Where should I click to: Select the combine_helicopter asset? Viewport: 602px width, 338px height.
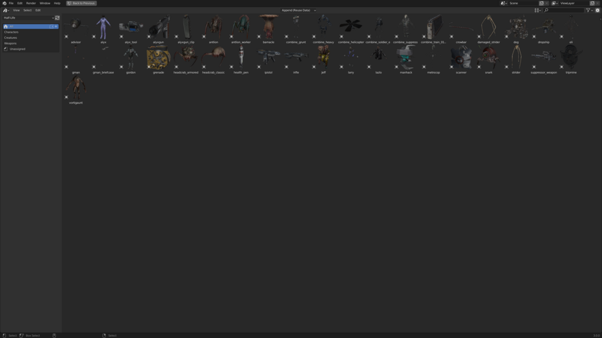tap(351, 29)
